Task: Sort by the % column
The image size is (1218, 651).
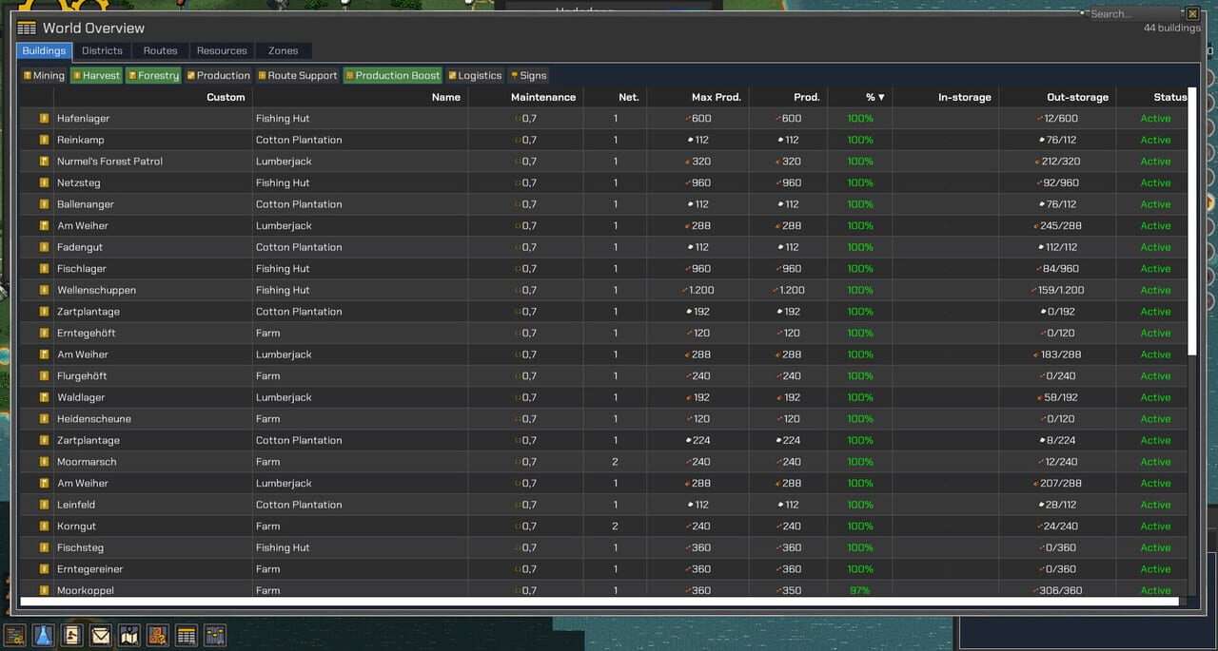Action: click(875, 97)
